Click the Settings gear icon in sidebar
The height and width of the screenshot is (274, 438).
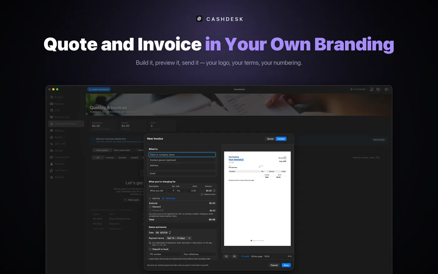pyautogui.click(x=52, y=177)
